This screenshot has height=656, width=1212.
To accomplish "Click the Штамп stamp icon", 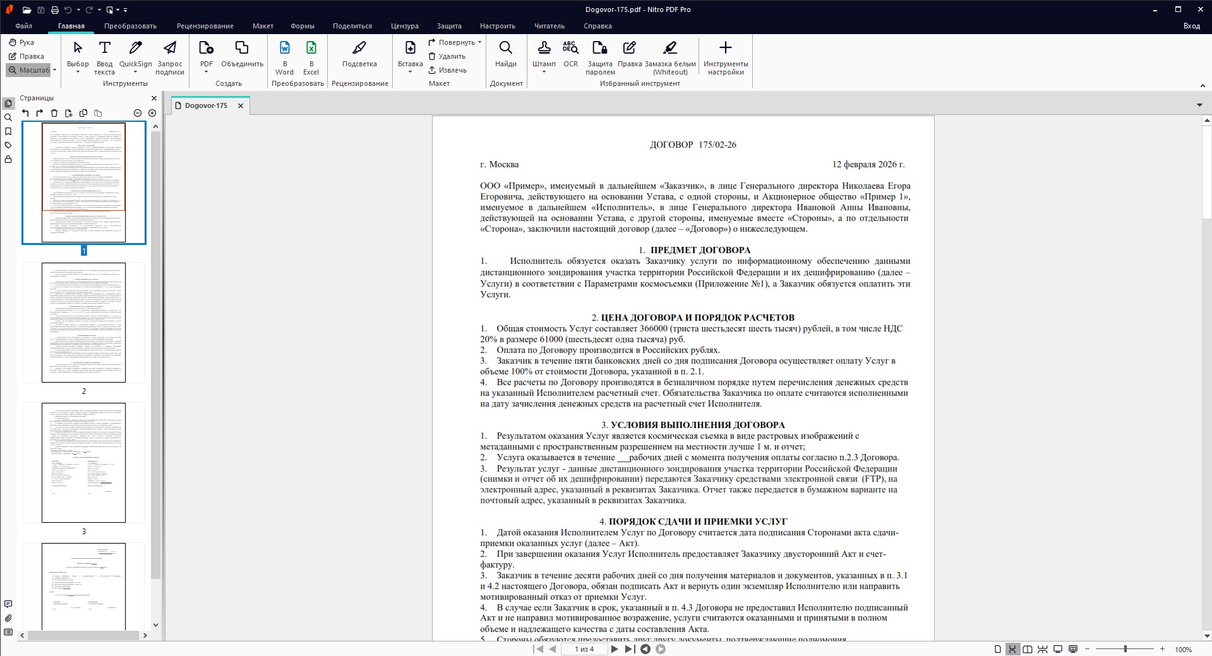I will (544, 48).
